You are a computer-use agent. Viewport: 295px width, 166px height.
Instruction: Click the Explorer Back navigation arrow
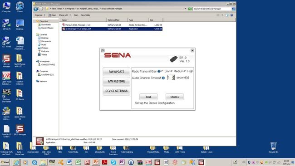coord(36,9)
